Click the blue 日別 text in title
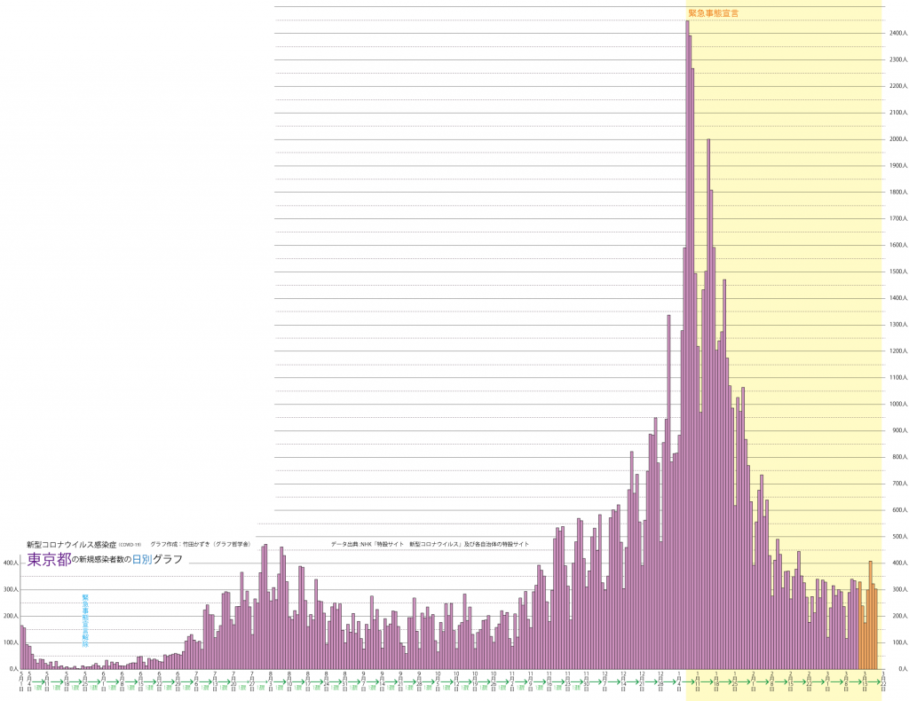The width and height of the screenshot is (909, 701). [x=142, y=560]
